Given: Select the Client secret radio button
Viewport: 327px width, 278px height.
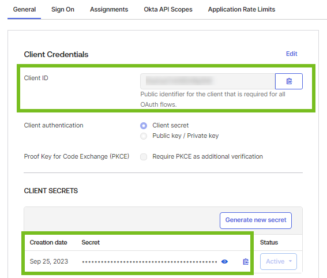Looking at the screenshot, I should coord(144,126).
